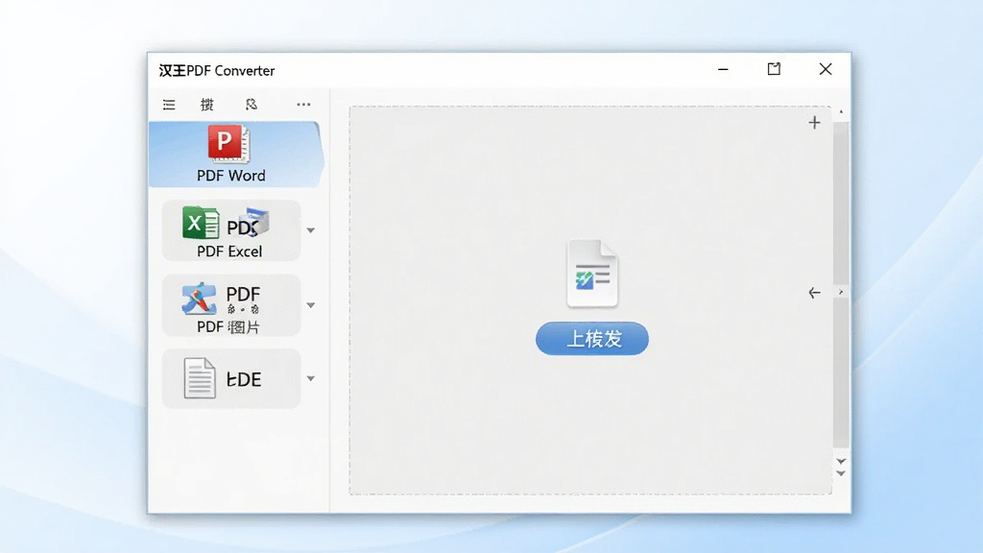Image resolution: width=983 pixels, height=553 pixels.
Task: Select the text document conversion option
Action: [230, 378]
